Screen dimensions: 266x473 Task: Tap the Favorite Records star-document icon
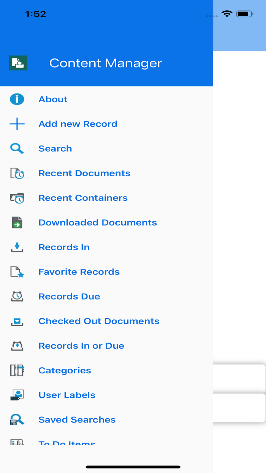pyautogui.click(x=17, y=272)
